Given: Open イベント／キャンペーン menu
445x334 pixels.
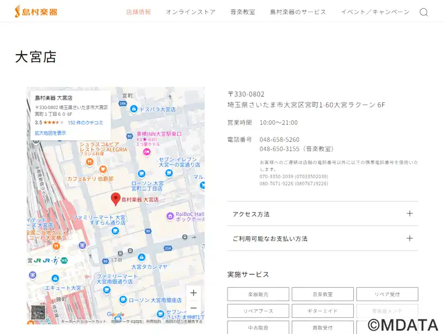Looking at the screenshot, I should pos(375,12).
